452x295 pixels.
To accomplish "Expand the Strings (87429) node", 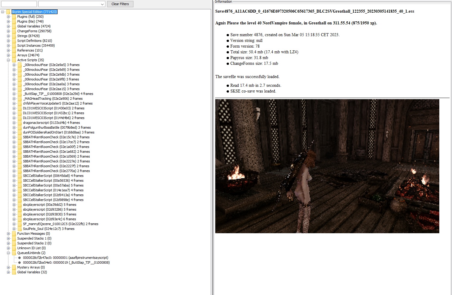I will (x=8, y=36).
